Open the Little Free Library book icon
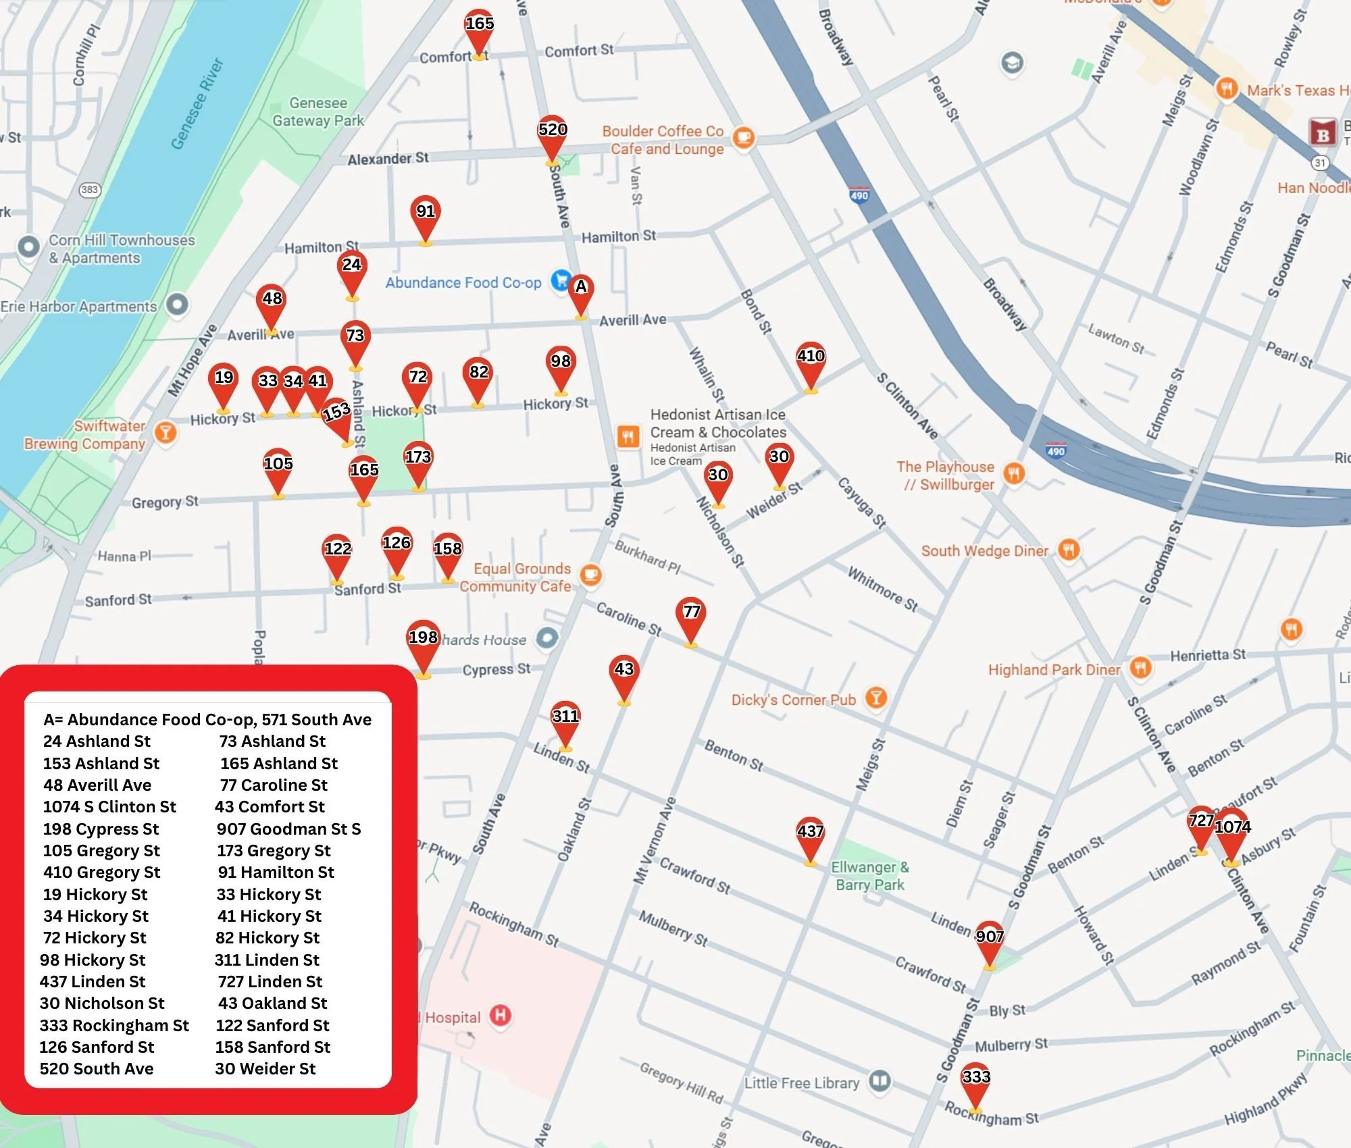Screen dimensions: 1351x1148 click(880, 1081)
